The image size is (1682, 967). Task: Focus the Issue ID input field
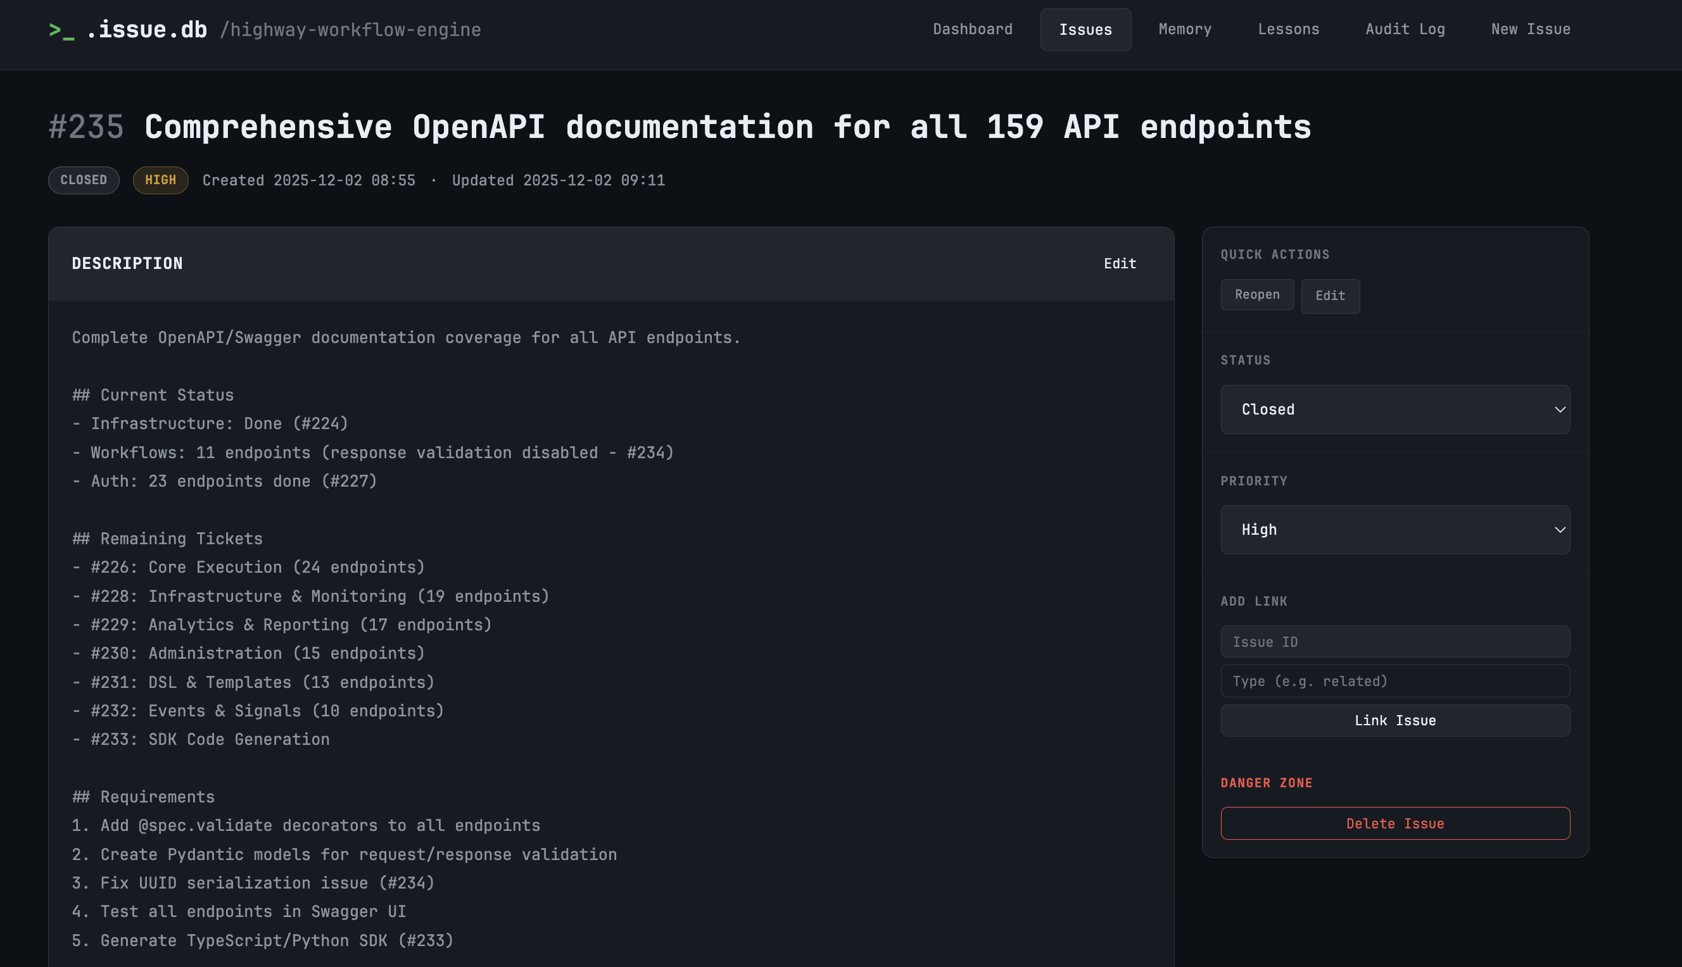[1395, 642]
